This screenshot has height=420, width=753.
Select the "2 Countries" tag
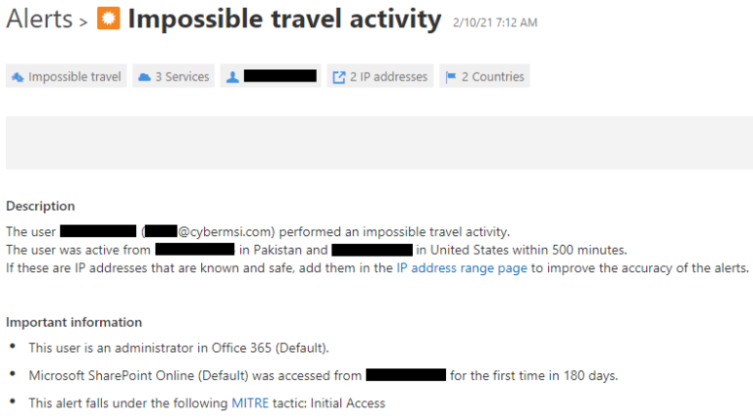[492, 77]
